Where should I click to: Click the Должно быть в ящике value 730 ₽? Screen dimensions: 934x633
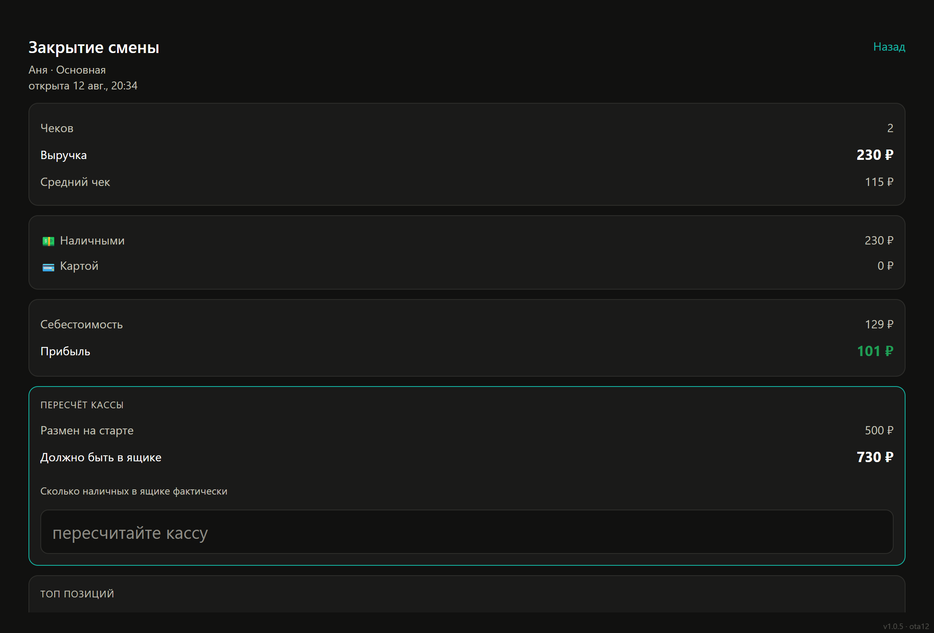click(875, 457)
